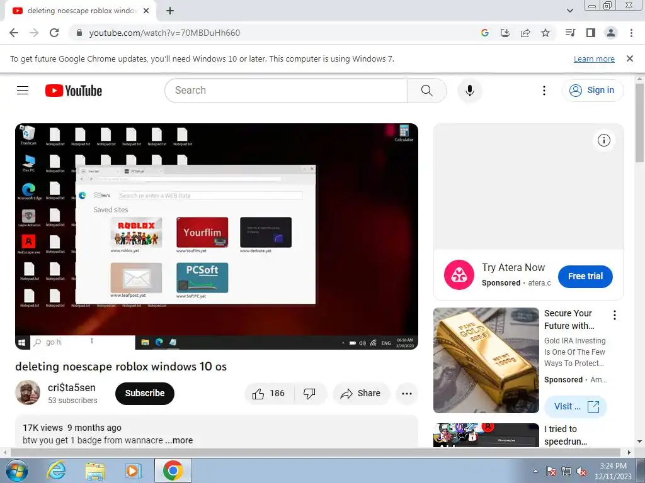This screenshot has width=645, height=483.
Task: Open network status tray icon
Action: (566, 471)
